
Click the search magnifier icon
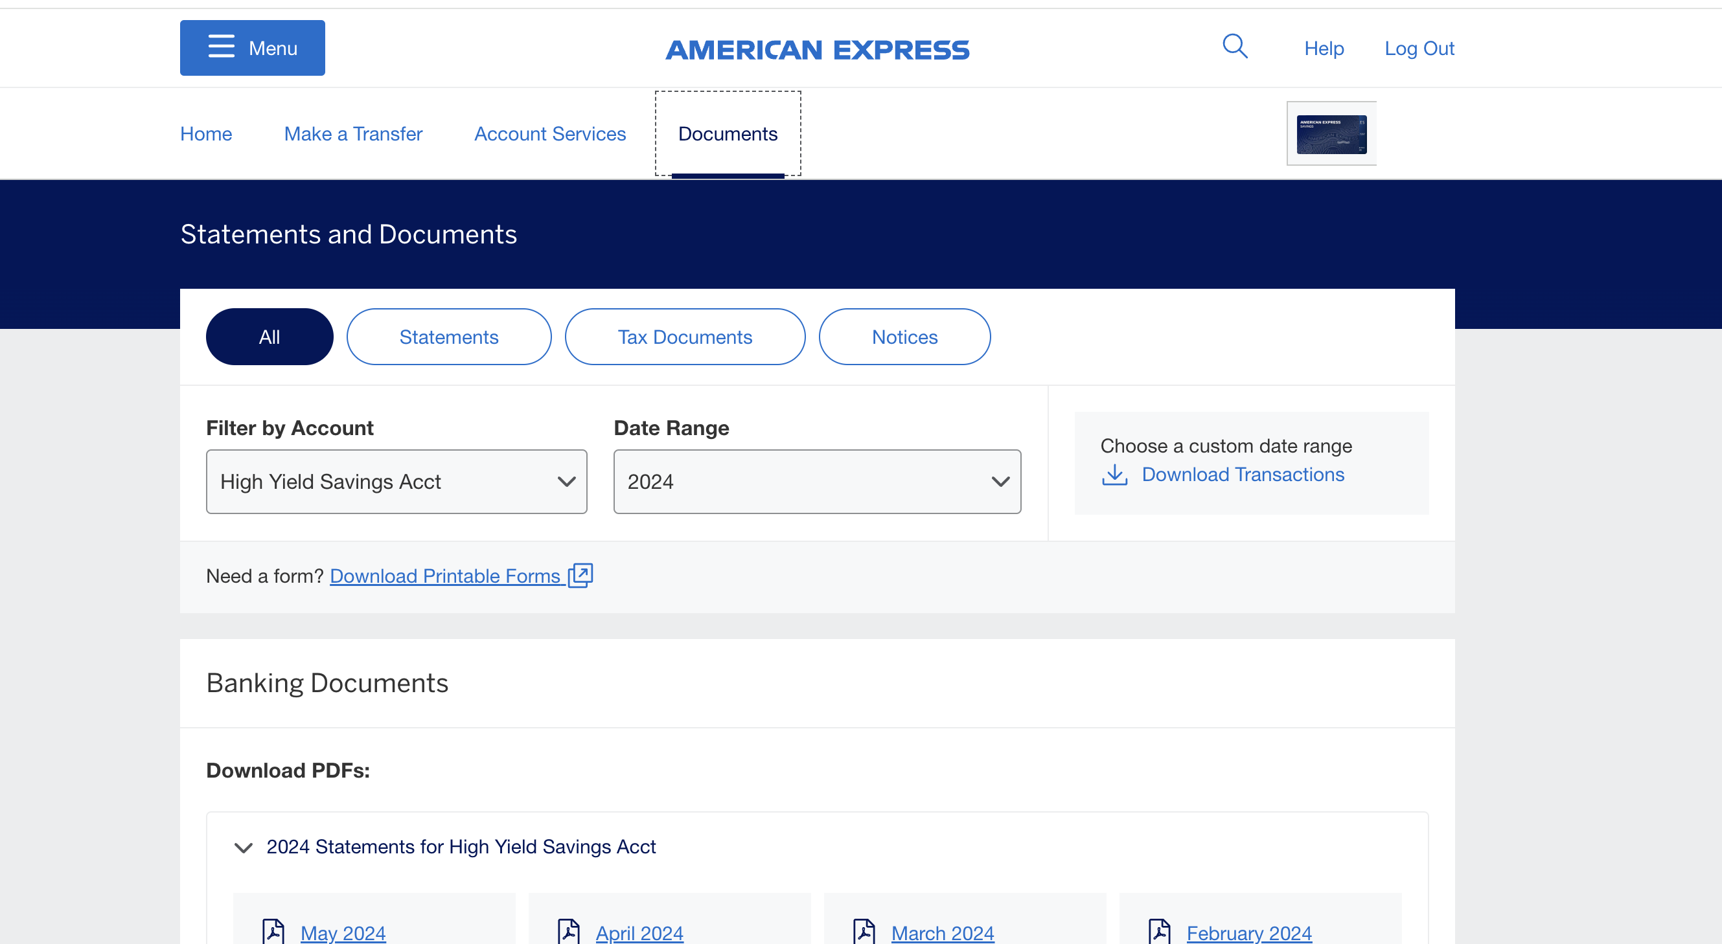(1234, 47)
